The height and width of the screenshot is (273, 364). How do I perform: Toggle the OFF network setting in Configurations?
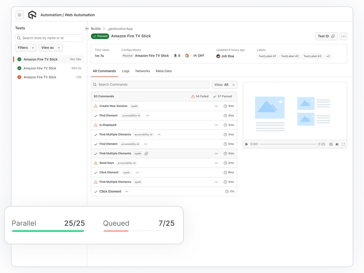[199, 55]
